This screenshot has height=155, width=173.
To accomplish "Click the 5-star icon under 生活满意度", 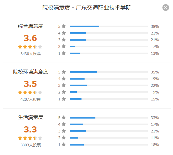I will pyautogui.click(x=64, y=117).
